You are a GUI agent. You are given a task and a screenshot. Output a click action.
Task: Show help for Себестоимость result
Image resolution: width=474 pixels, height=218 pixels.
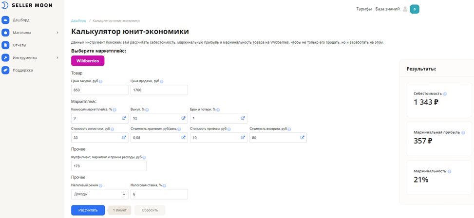445,94
